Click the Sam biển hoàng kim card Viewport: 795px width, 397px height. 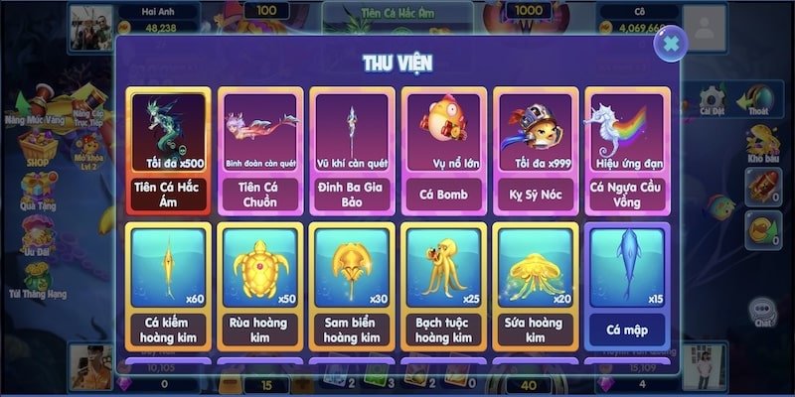(352, 287)
